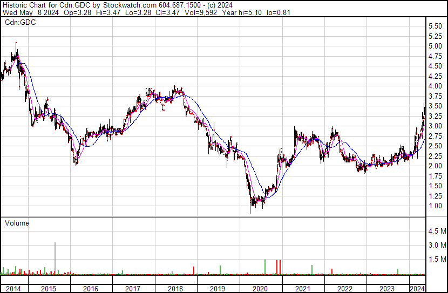448x293 pixels.
Task: Click the 2014 year label
Action: point(13,289)
